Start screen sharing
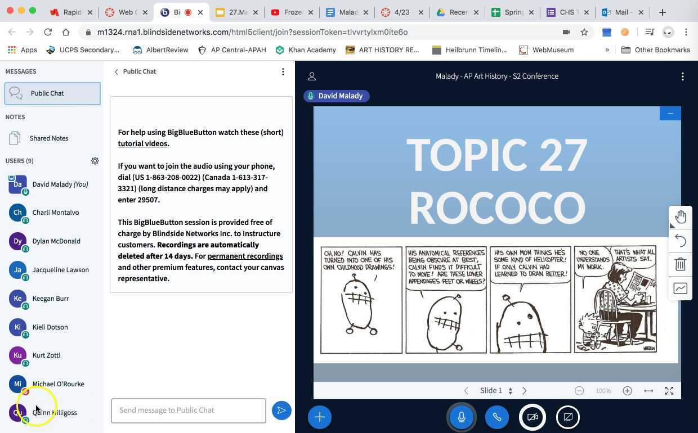This screenshot has width=698, height=433. pyautogui.click(x=567, y=417)
